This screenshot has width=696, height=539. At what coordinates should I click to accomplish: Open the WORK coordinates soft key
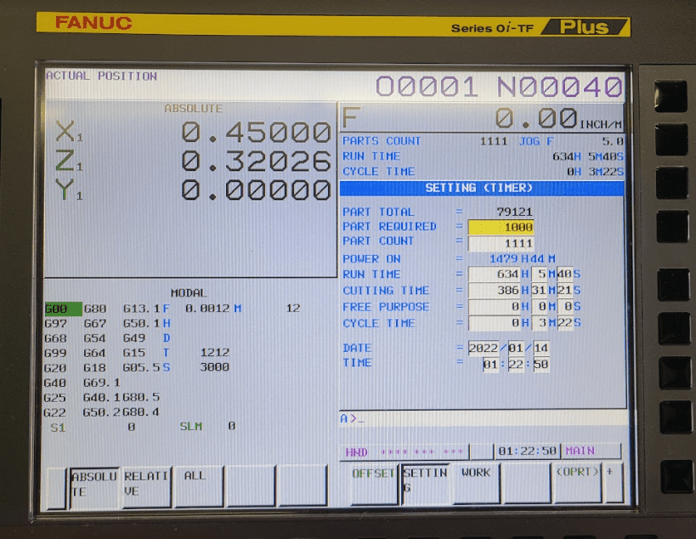coord(475,484)
